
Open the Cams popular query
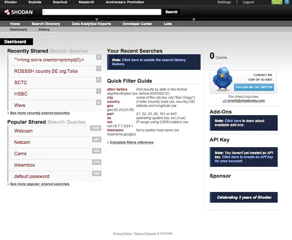tap(20, 154)
